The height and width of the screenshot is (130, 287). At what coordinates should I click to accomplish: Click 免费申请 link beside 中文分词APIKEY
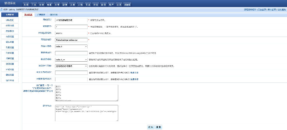point(134,73)
